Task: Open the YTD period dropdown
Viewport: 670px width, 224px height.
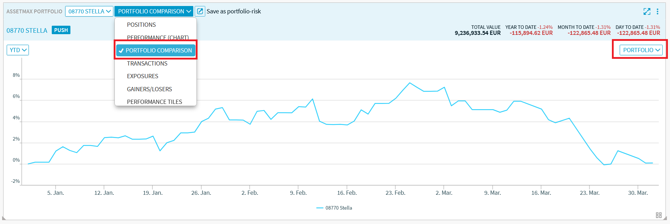Action: pos(18,50)
